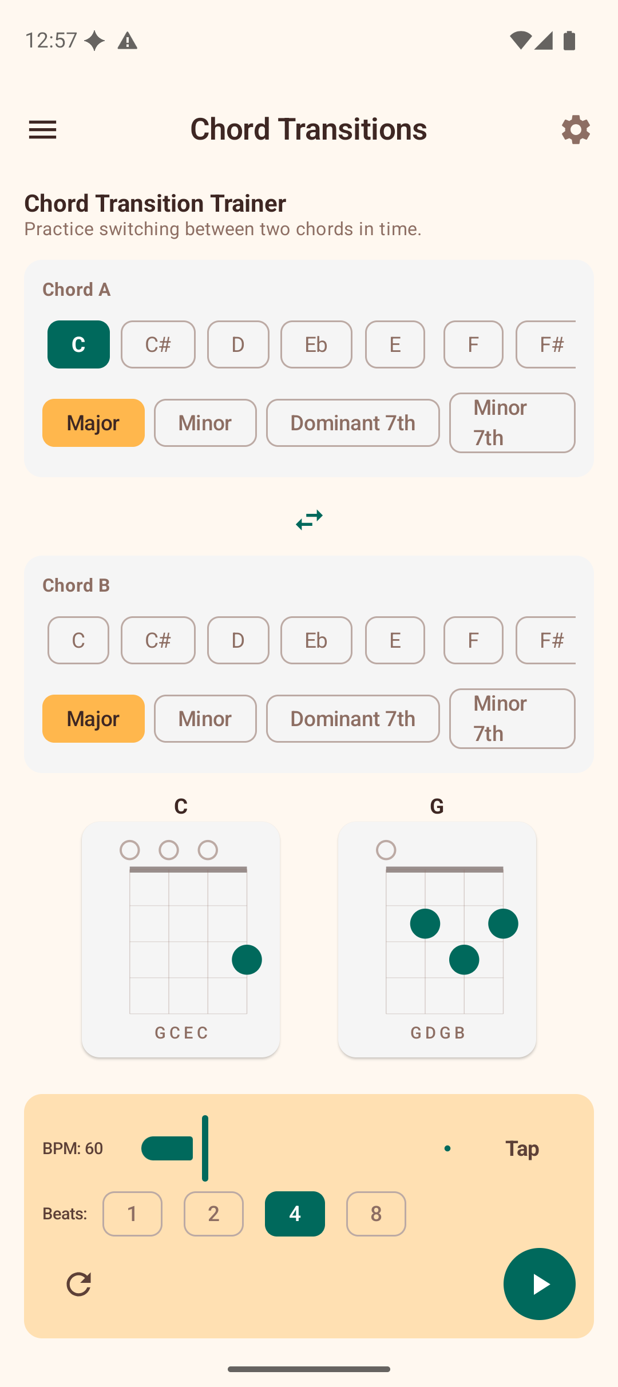Select Eb as the Chord A root
618x1387 pixels.
[x=316, y=344]
